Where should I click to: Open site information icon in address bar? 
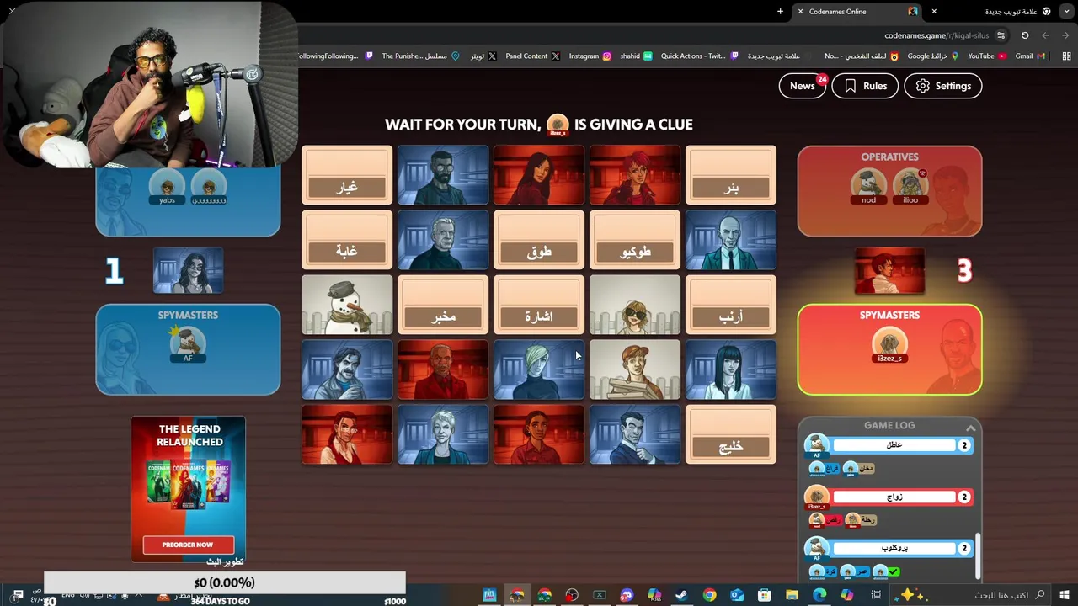tap(1001, 35)
